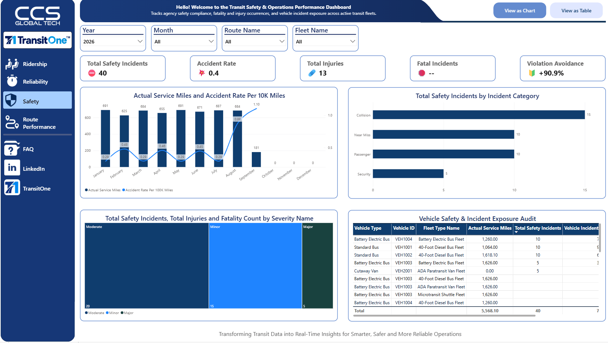This screenshot has height=343, width=608.
Task: Click the bandage icon next to Total Injuries
Action: pos(312,73)
